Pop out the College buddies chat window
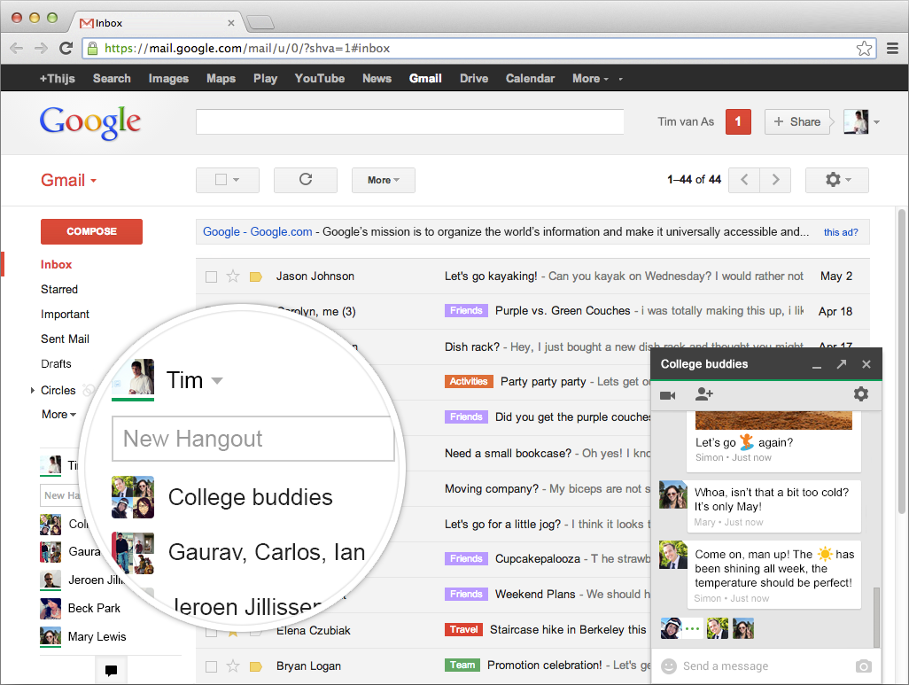Screen dimensions: 909x685 coord(841,364)
